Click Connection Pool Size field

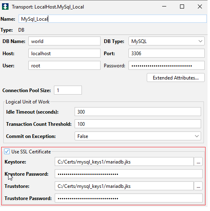[x=68, y=90]
